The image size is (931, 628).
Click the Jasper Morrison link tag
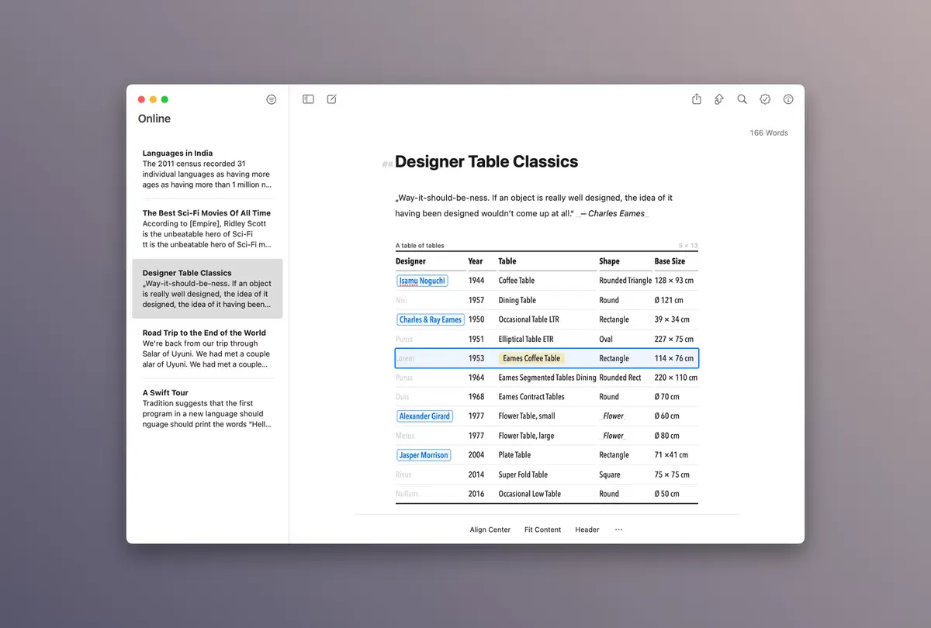pyautogui.click(x=424, y=455)
